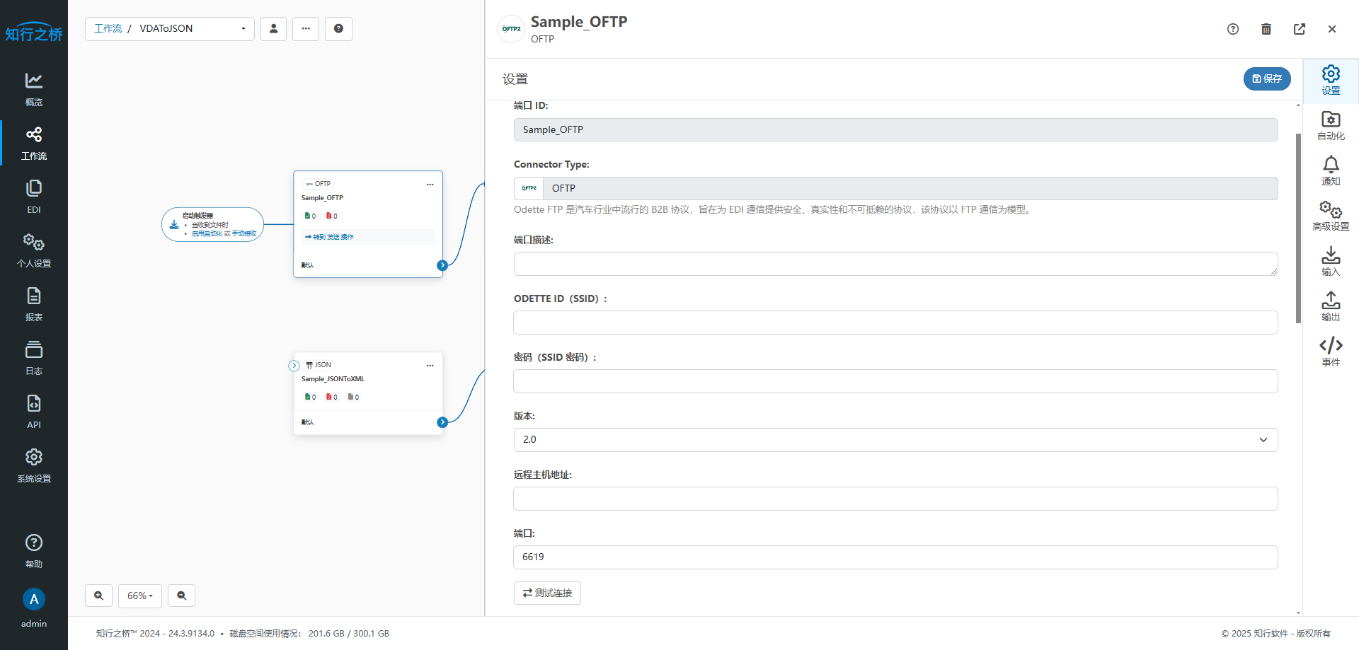Image resolution: width=1359 pixels, height=650 pixels.
Task: Open connector in new window icon
Action: [1300, 29]
